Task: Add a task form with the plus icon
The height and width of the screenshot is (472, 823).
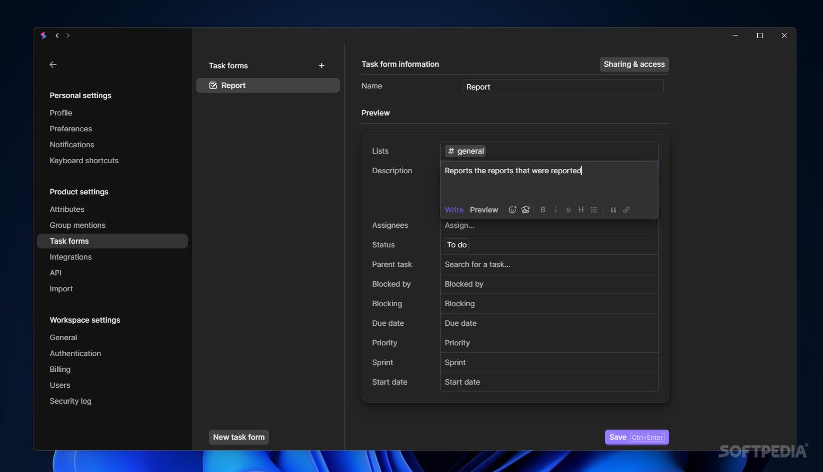Action: [322, 66]
